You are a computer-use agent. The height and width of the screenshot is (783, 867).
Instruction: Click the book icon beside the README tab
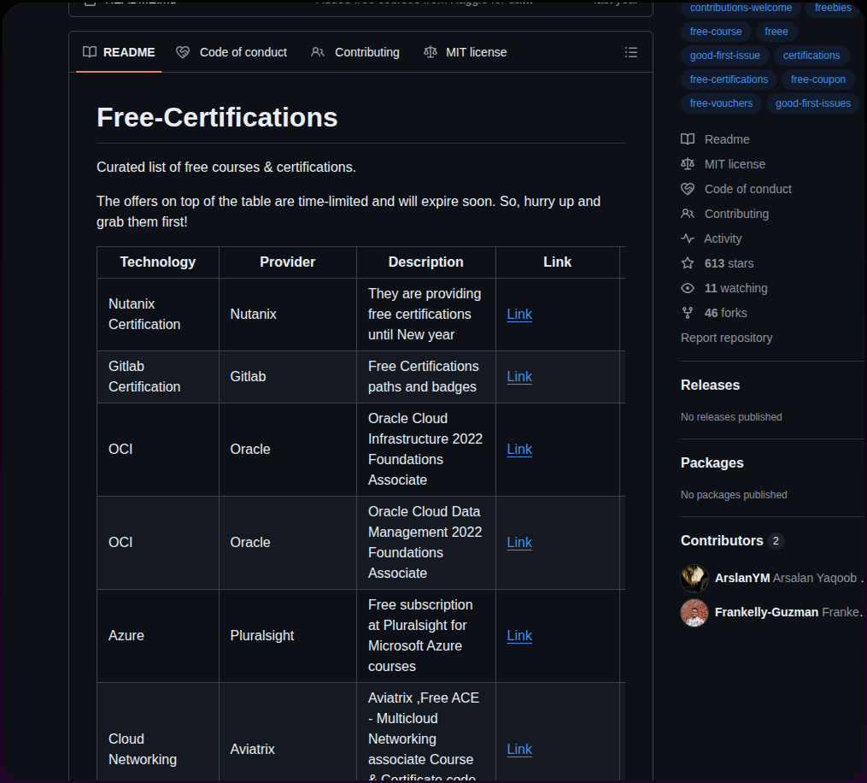point(90,52)
